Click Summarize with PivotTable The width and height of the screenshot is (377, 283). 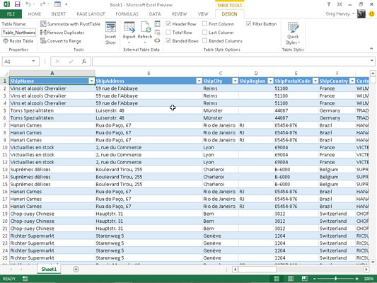tap(70, 24)
